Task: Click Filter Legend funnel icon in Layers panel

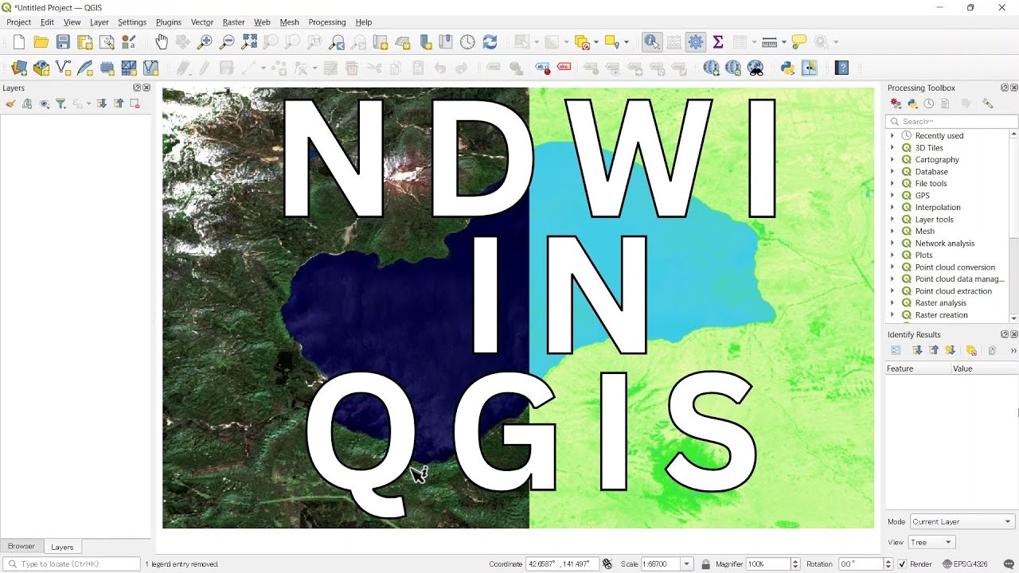Action: (x=61, y=103)
